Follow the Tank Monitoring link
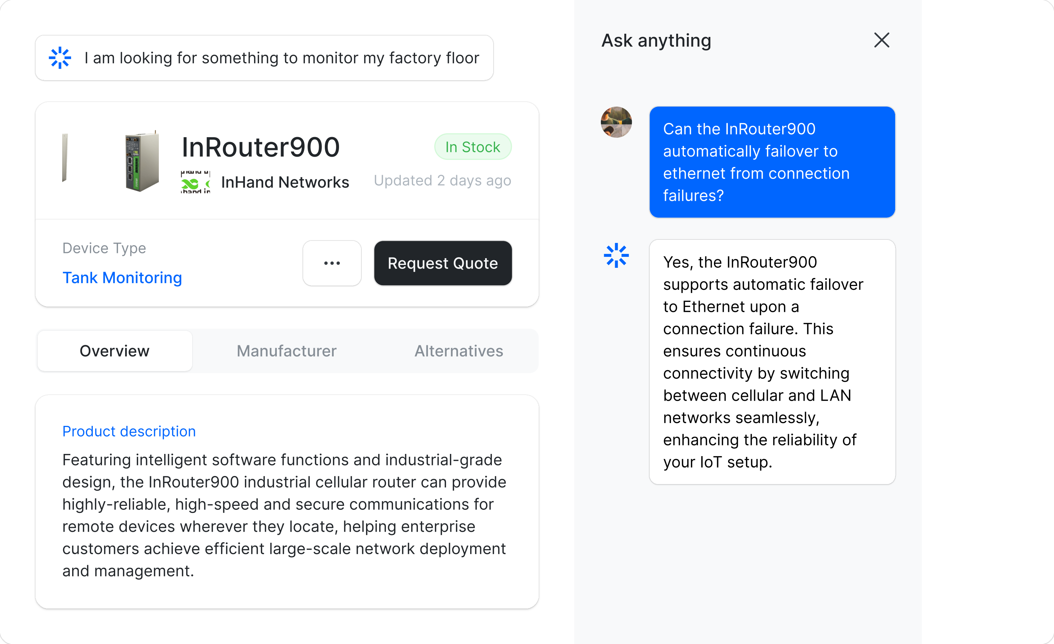The width and height of the screenshot is (1054, 644). point(122,278)
